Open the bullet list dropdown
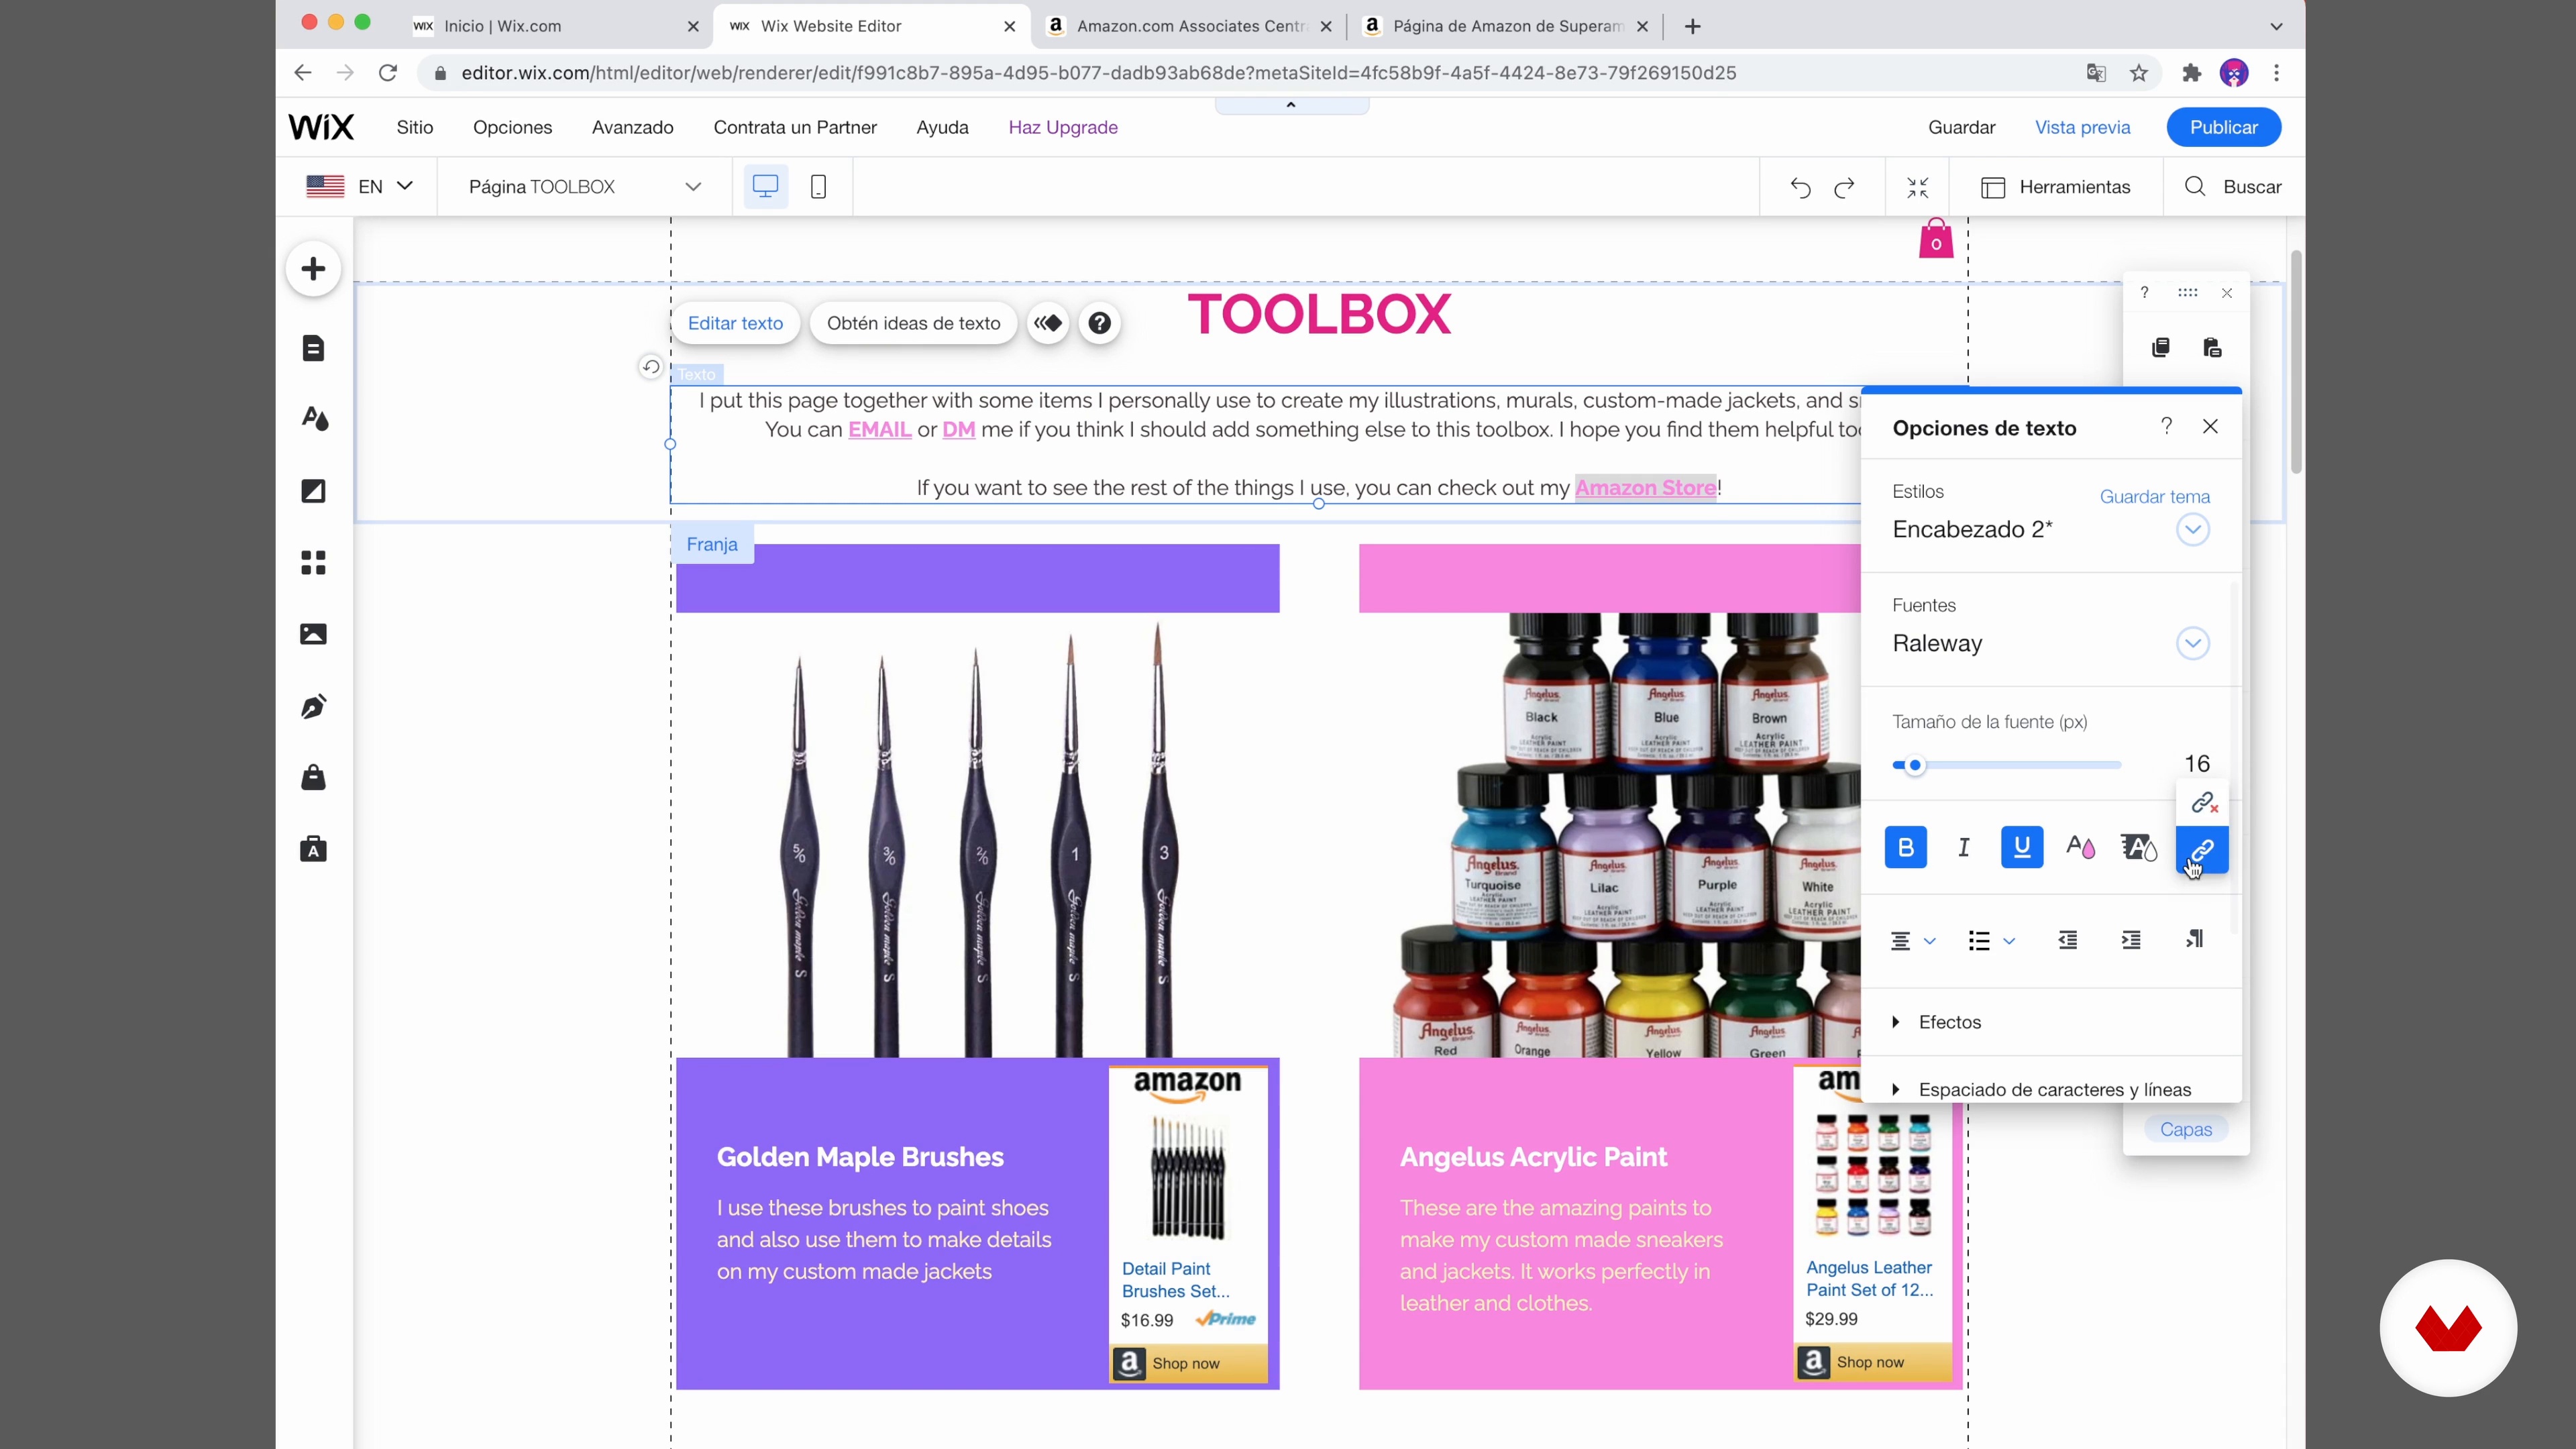 (1991, 941)
